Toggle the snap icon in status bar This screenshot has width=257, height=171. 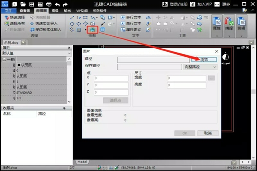[99, 168]
